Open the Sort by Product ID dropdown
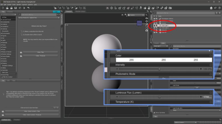 (x=39, y=18)
